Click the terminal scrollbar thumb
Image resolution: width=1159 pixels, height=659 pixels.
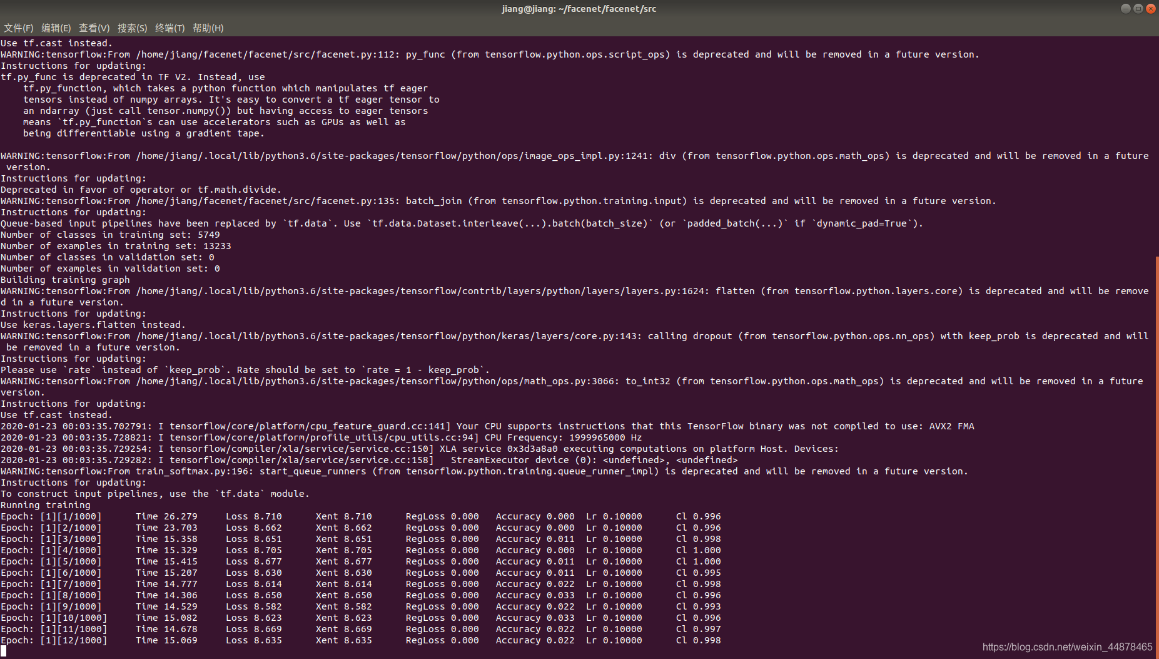tap(1156, 457)
